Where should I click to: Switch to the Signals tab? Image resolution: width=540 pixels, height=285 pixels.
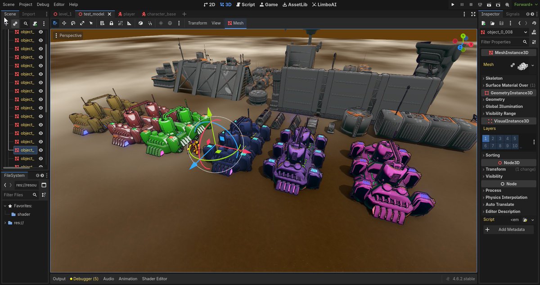513,14
